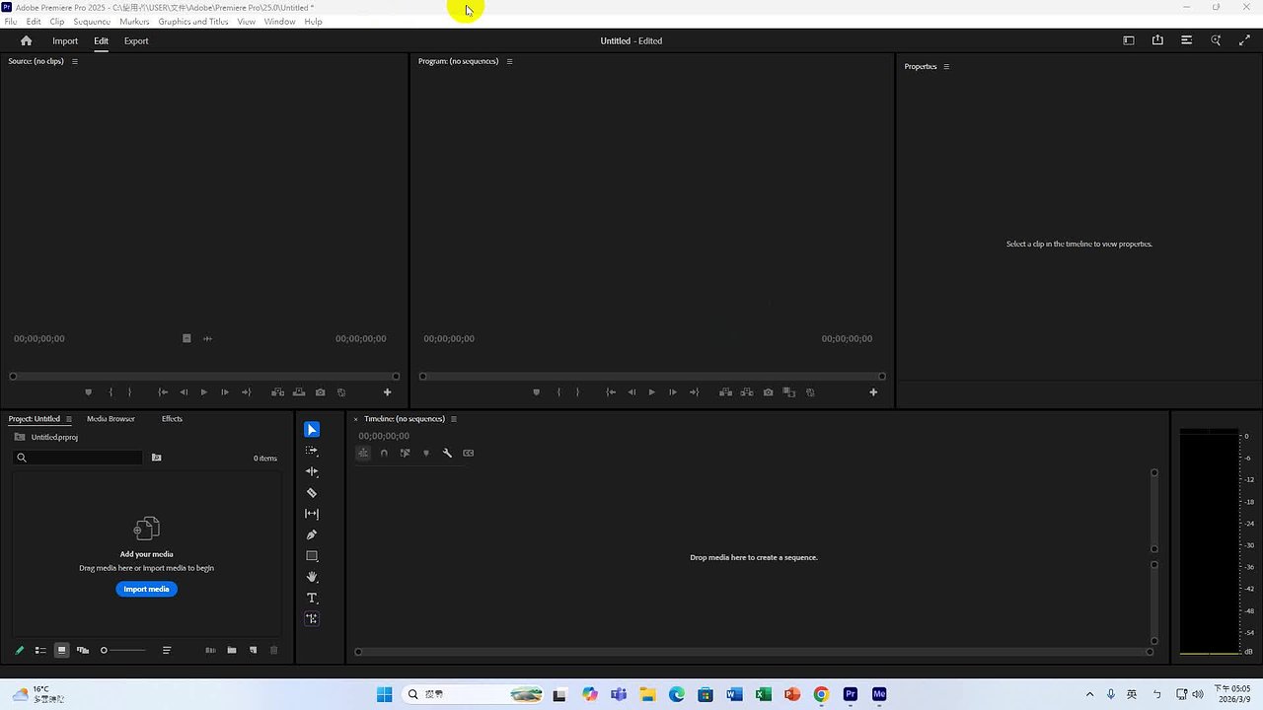Viewport: 1263px width, 710px height.
Task: Toggle Snap in the timeline header
Action: [x=384, y=453]
